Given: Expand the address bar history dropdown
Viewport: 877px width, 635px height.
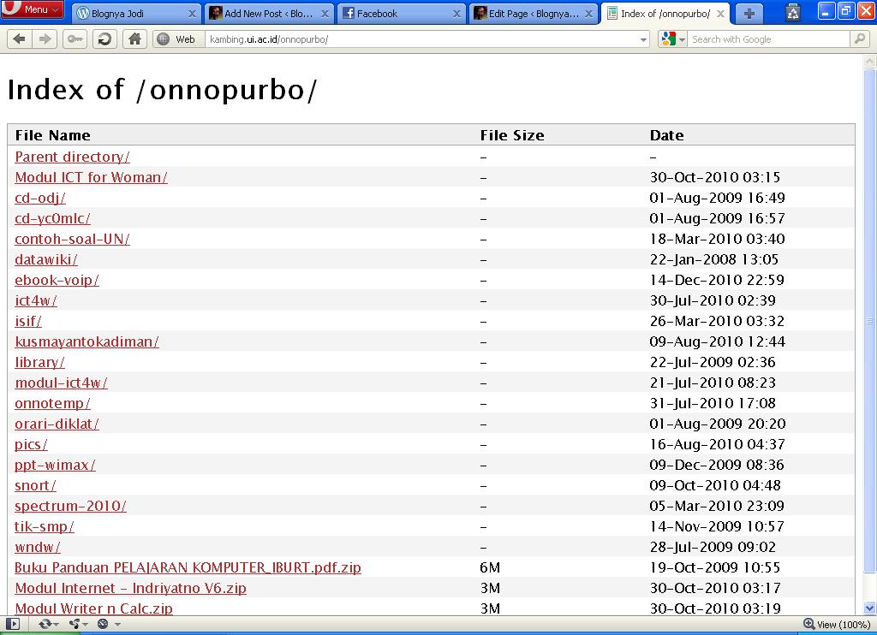Looking at the screenshot, I should tap(644, 39).
